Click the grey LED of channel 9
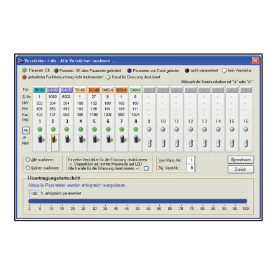275x274 pixels. click(x=149, y=130)
